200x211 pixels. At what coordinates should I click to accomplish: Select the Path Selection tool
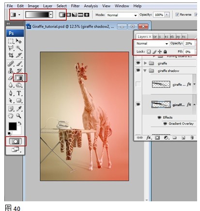pyautogui.click(x=11, y=100)
